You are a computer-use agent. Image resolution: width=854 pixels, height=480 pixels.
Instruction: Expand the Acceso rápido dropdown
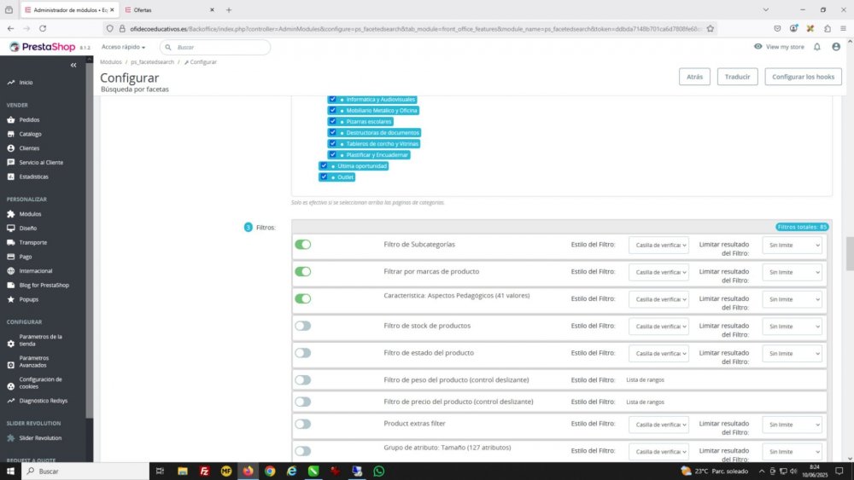coord(123,47)
